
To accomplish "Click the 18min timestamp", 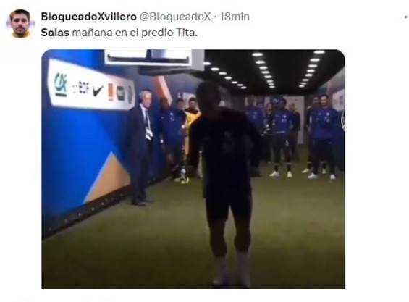I will tap(235, 17).
